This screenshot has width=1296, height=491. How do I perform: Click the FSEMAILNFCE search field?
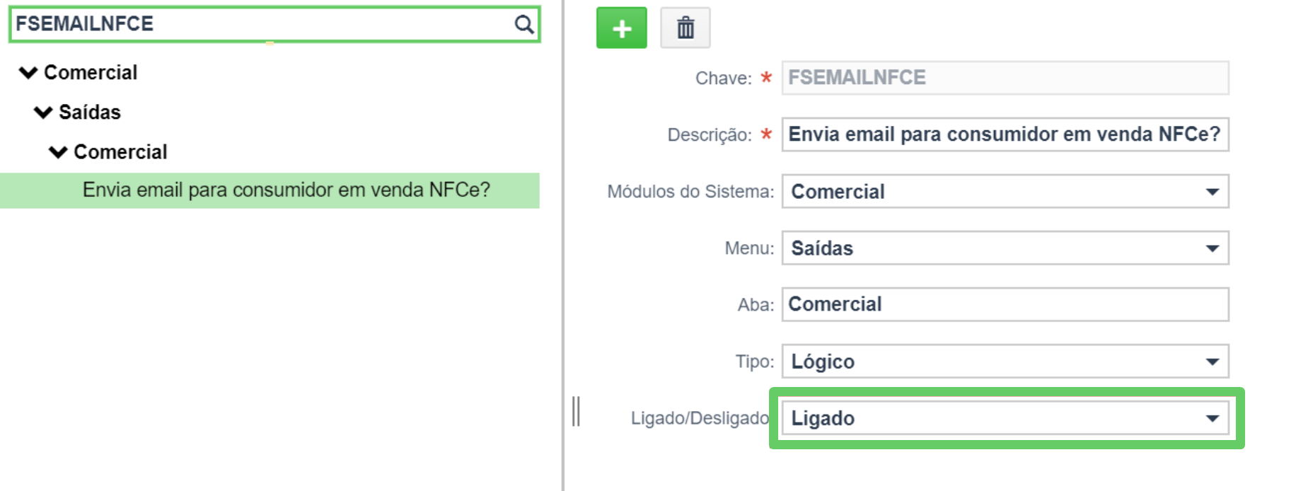(274, 24)
